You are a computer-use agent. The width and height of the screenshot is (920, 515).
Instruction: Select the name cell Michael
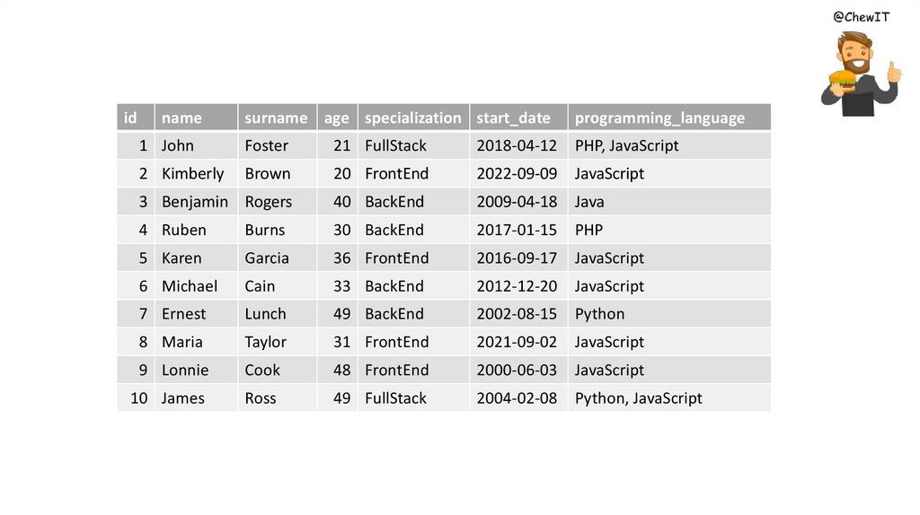pyautogui.click(x=190, y=286)
